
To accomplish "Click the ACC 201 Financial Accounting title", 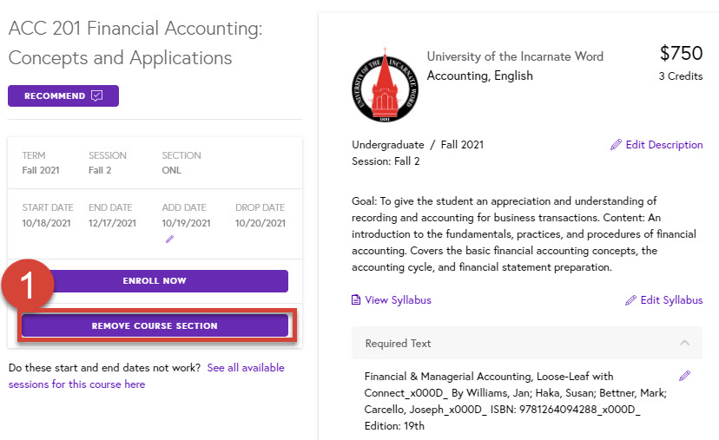I will tap(135, 43).
